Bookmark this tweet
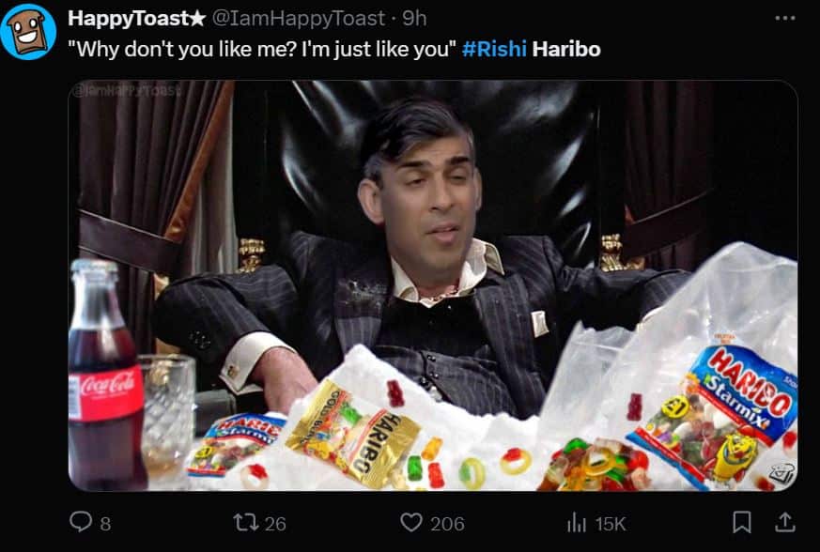Image resolution: width=820 pixels, height=552 pixels. [x=742, y=522]
